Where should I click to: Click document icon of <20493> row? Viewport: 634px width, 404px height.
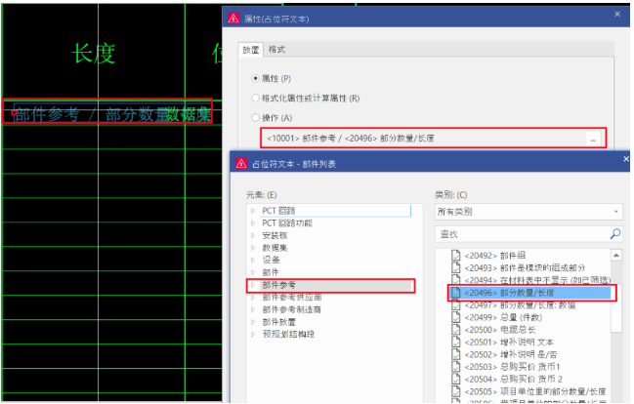(x=455, y=267)
